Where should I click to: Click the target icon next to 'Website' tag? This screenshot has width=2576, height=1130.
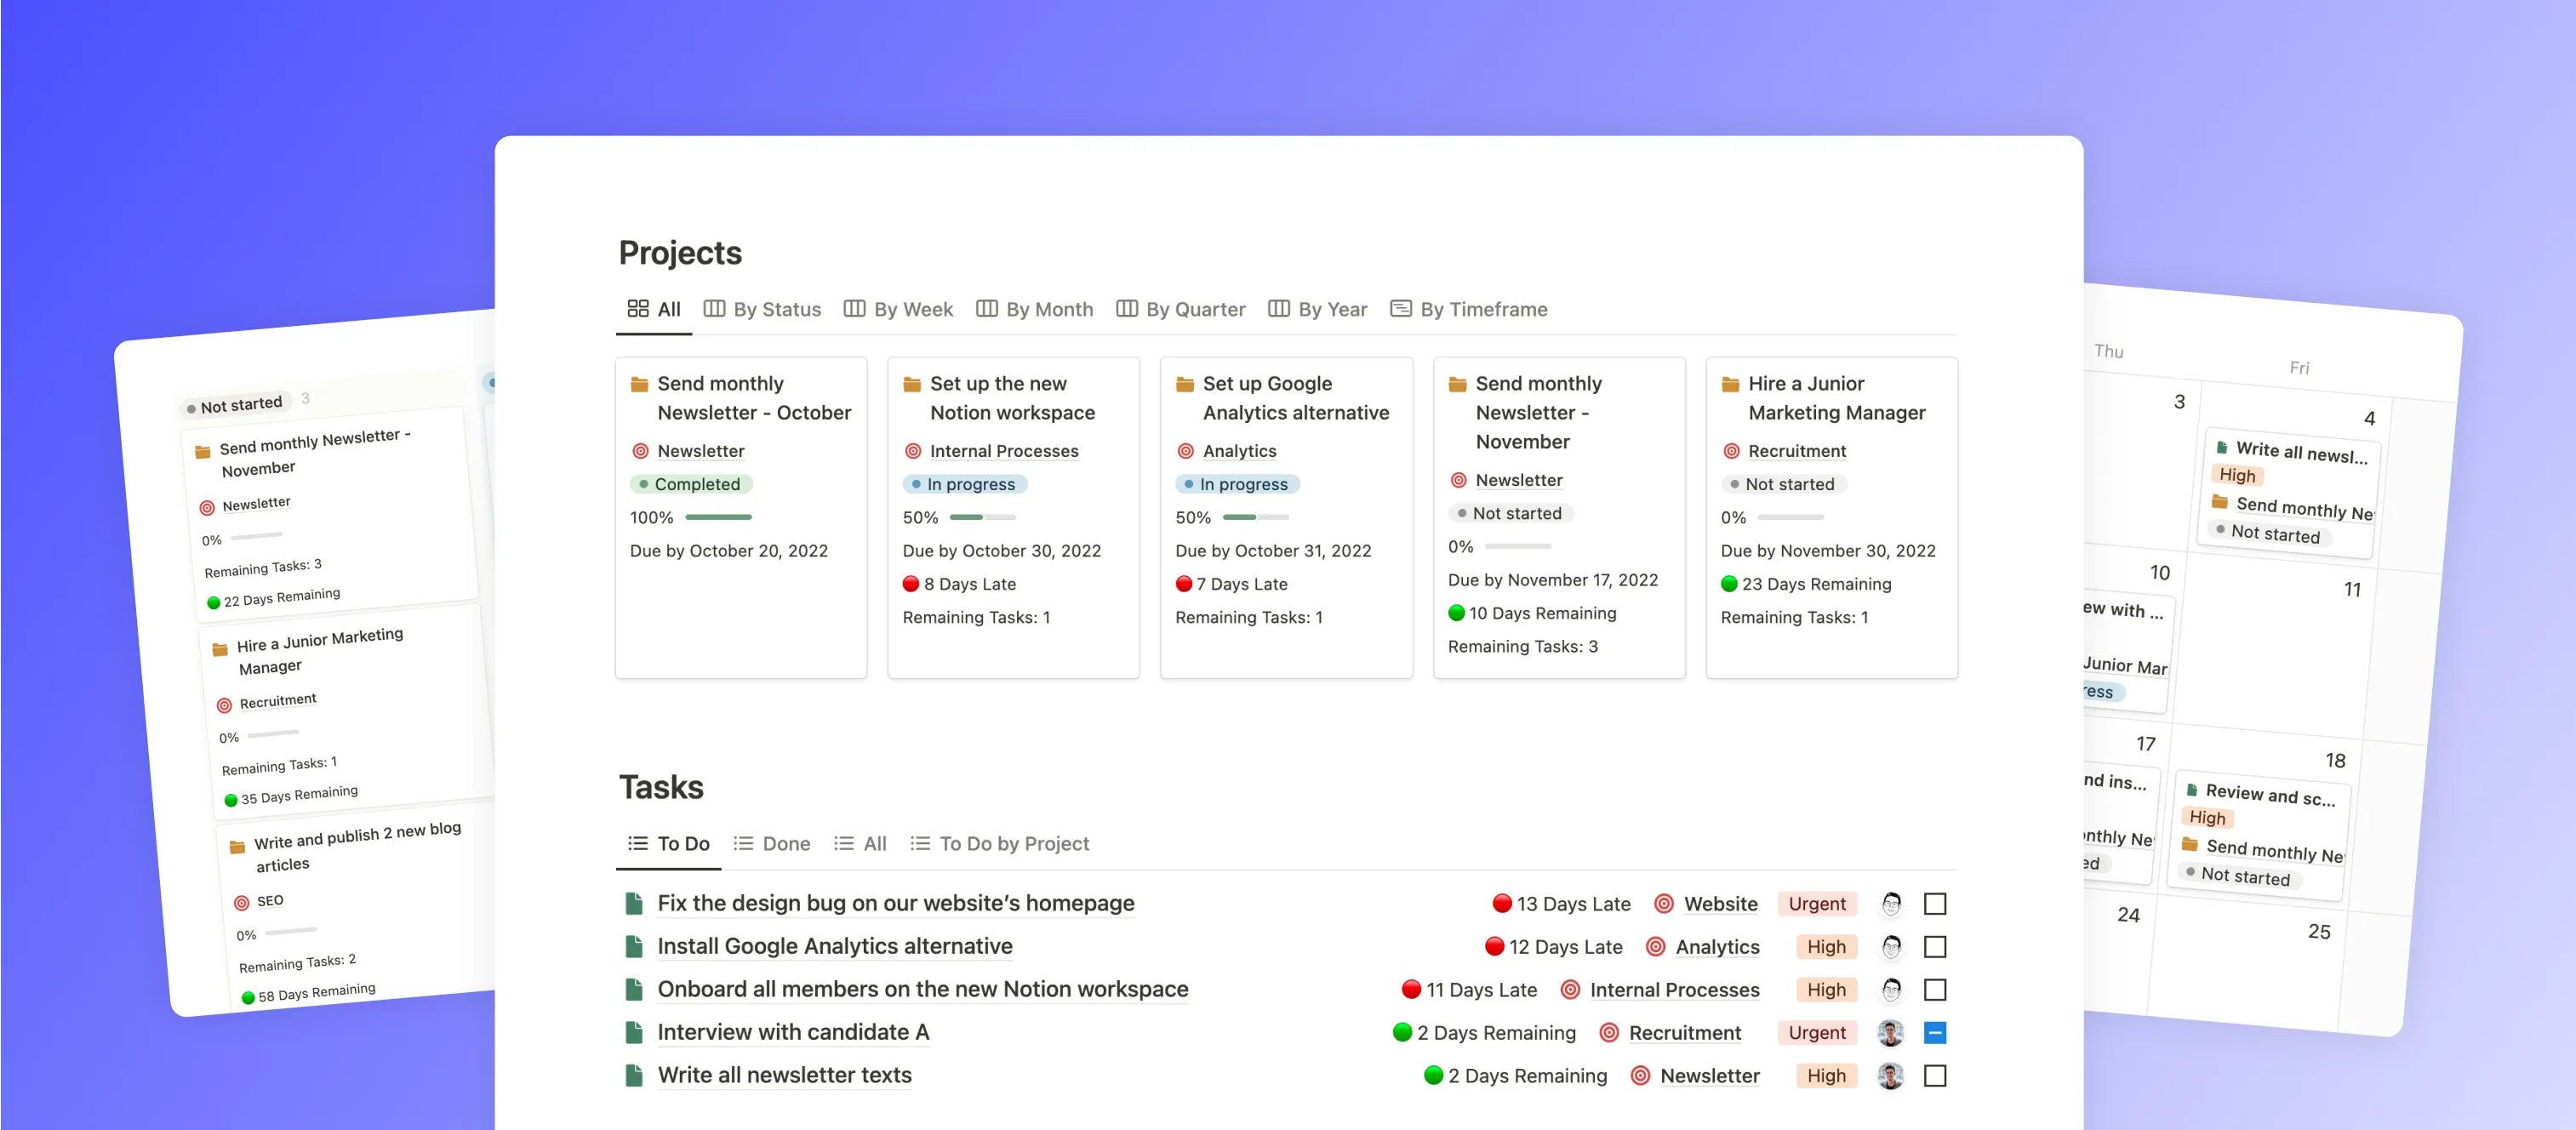[x=1663, y=903]
